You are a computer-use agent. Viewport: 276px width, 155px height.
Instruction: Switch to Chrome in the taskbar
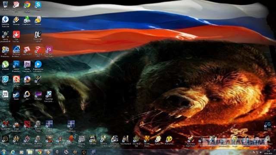pos(39,152)
